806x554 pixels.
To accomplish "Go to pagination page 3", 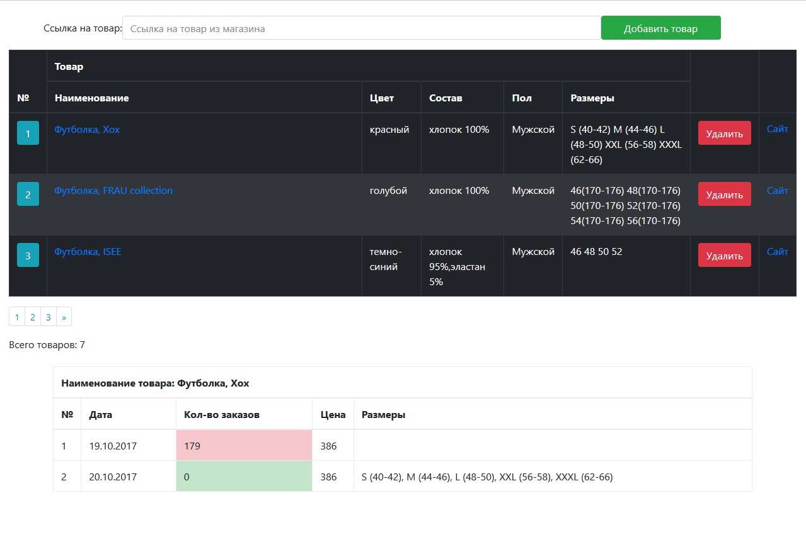I will pyautogui.click(x=48, y=317).
